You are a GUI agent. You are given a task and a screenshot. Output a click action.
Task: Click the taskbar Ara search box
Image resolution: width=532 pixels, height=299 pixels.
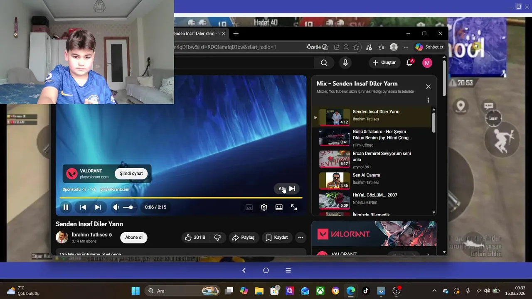point(182,291)
